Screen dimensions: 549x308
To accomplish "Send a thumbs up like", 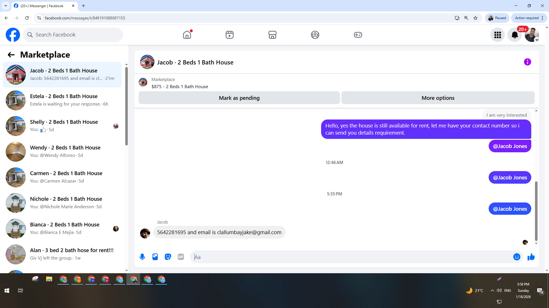I will (531, 257).
